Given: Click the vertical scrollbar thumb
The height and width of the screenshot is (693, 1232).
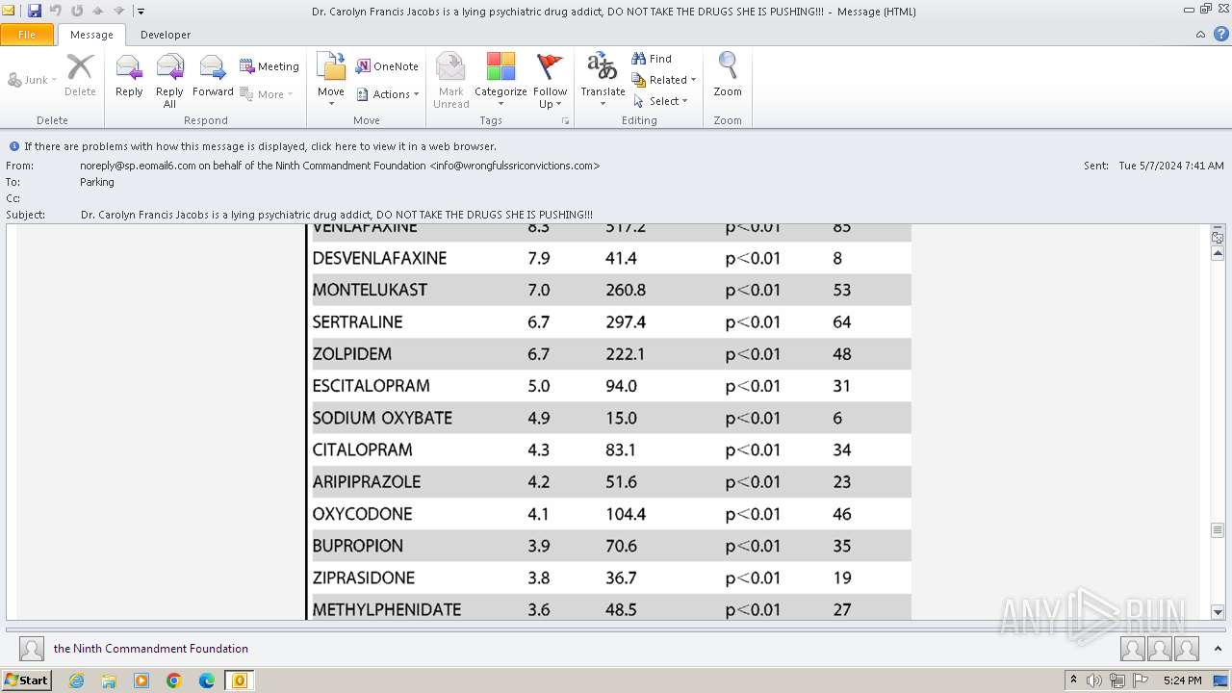Looking at the screenshot, I should 1218,530.
